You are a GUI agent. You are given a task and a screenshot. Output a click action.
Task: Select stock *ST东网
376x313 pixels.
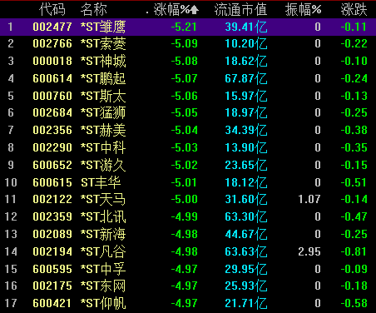(x=103, y=286)
